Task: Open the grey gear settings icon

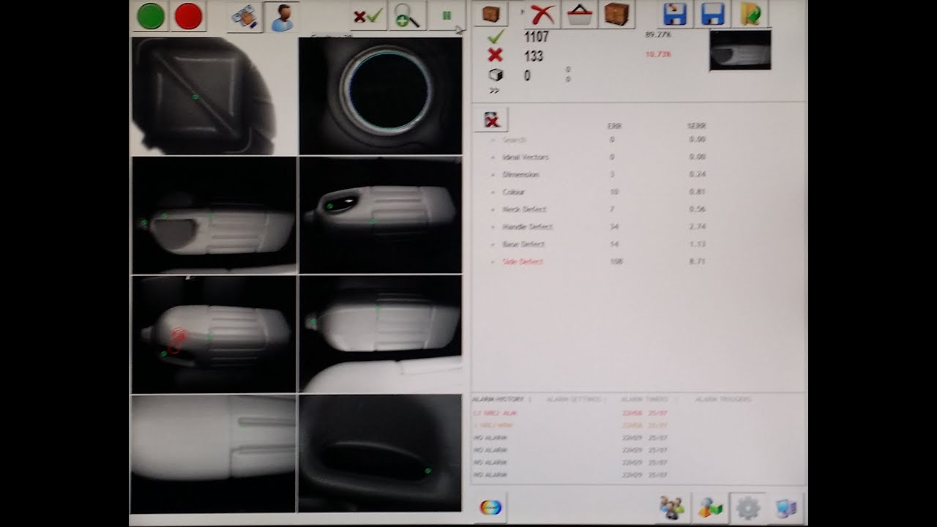Action: (x=747, y=507)
